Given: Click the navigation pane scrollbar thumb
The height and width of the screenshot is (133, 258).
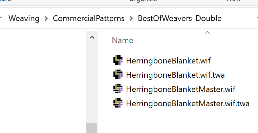Looking at the screenshot, I should coord(92,128).
